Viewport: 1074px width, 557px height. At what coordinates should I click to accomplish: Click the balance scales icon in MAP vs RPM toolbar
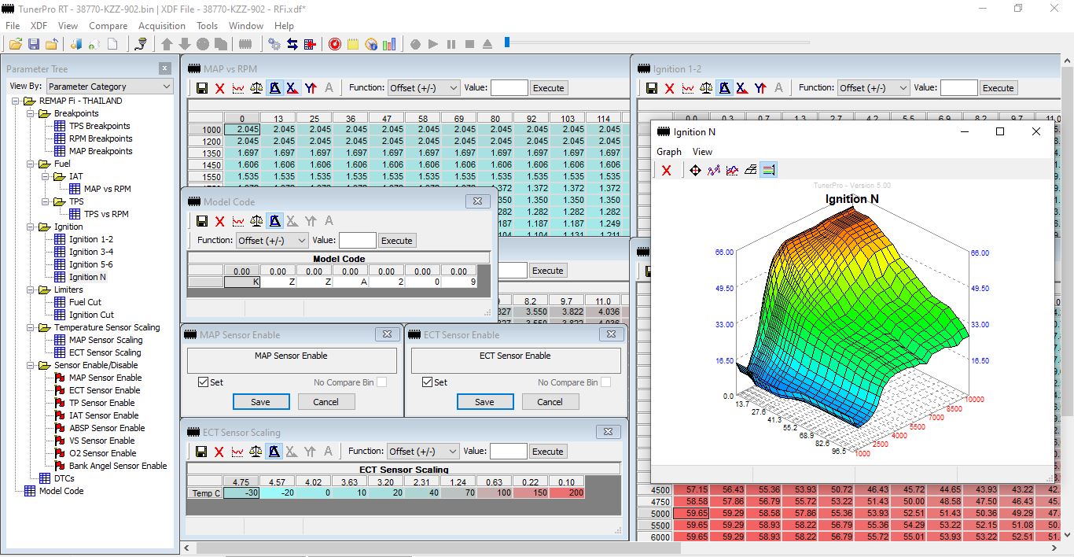click(x=256, y=88)
